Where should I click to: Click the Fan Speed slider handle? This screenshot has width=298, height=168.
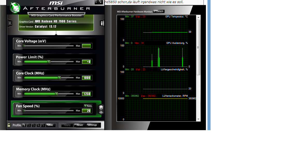(24, 110)
